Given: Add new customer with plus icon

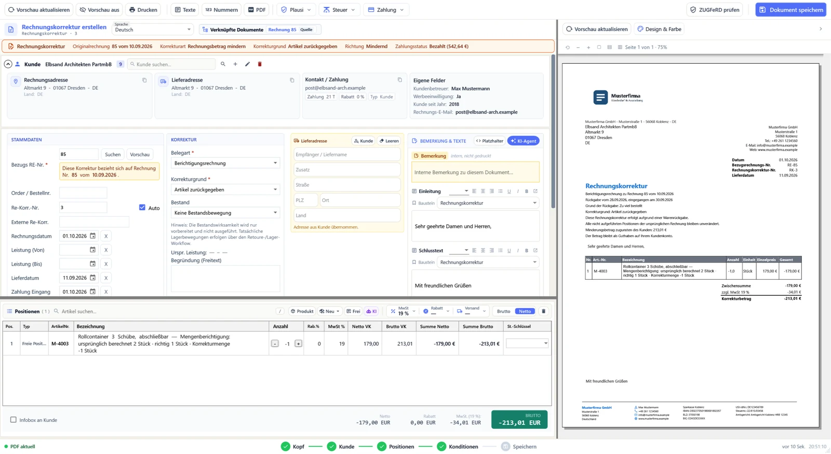Looking at the screenshot, I should tap(235, 64).
